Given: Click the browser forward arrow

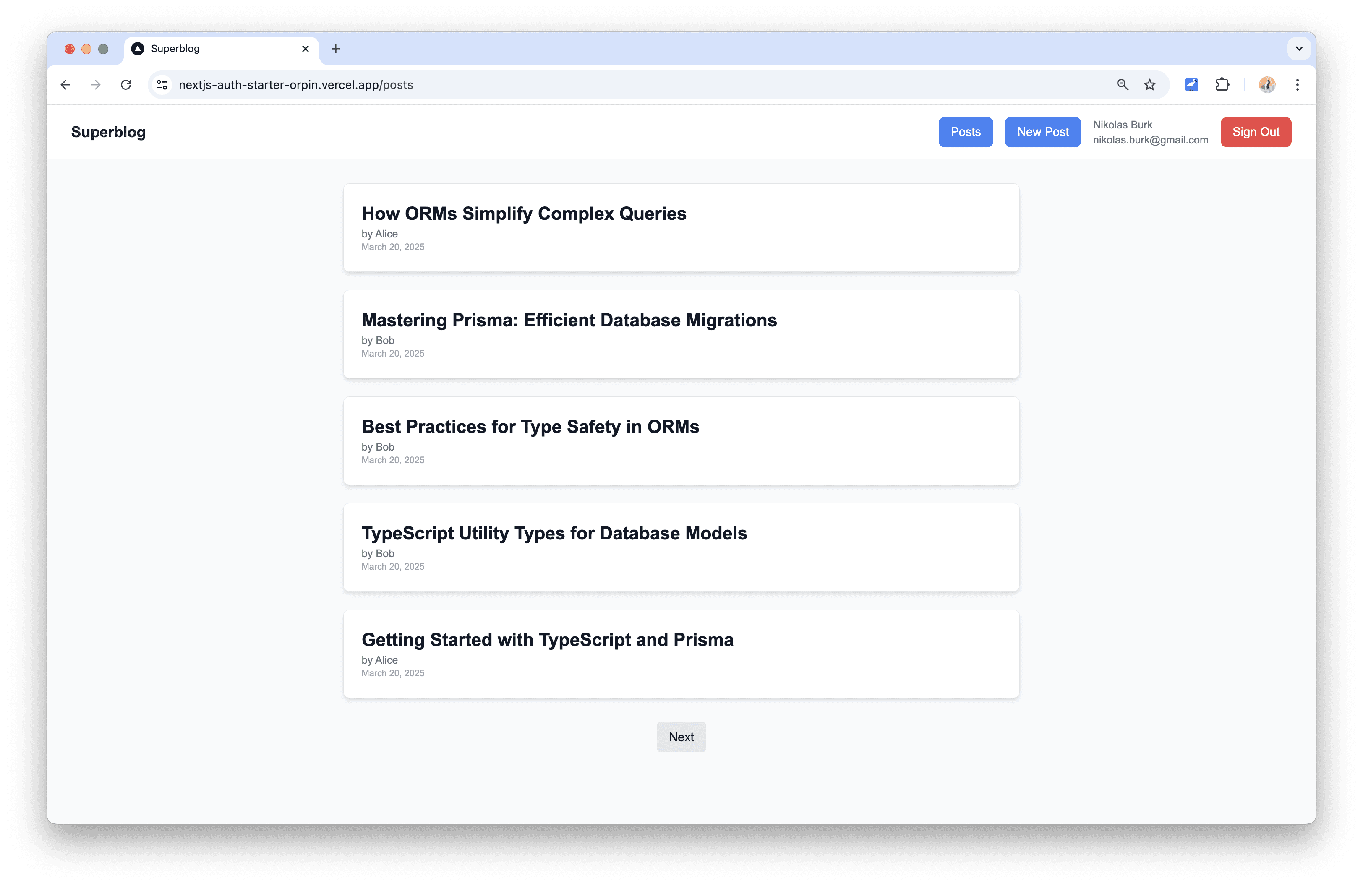Looking at the screenshot, I should tap(96, 85).
